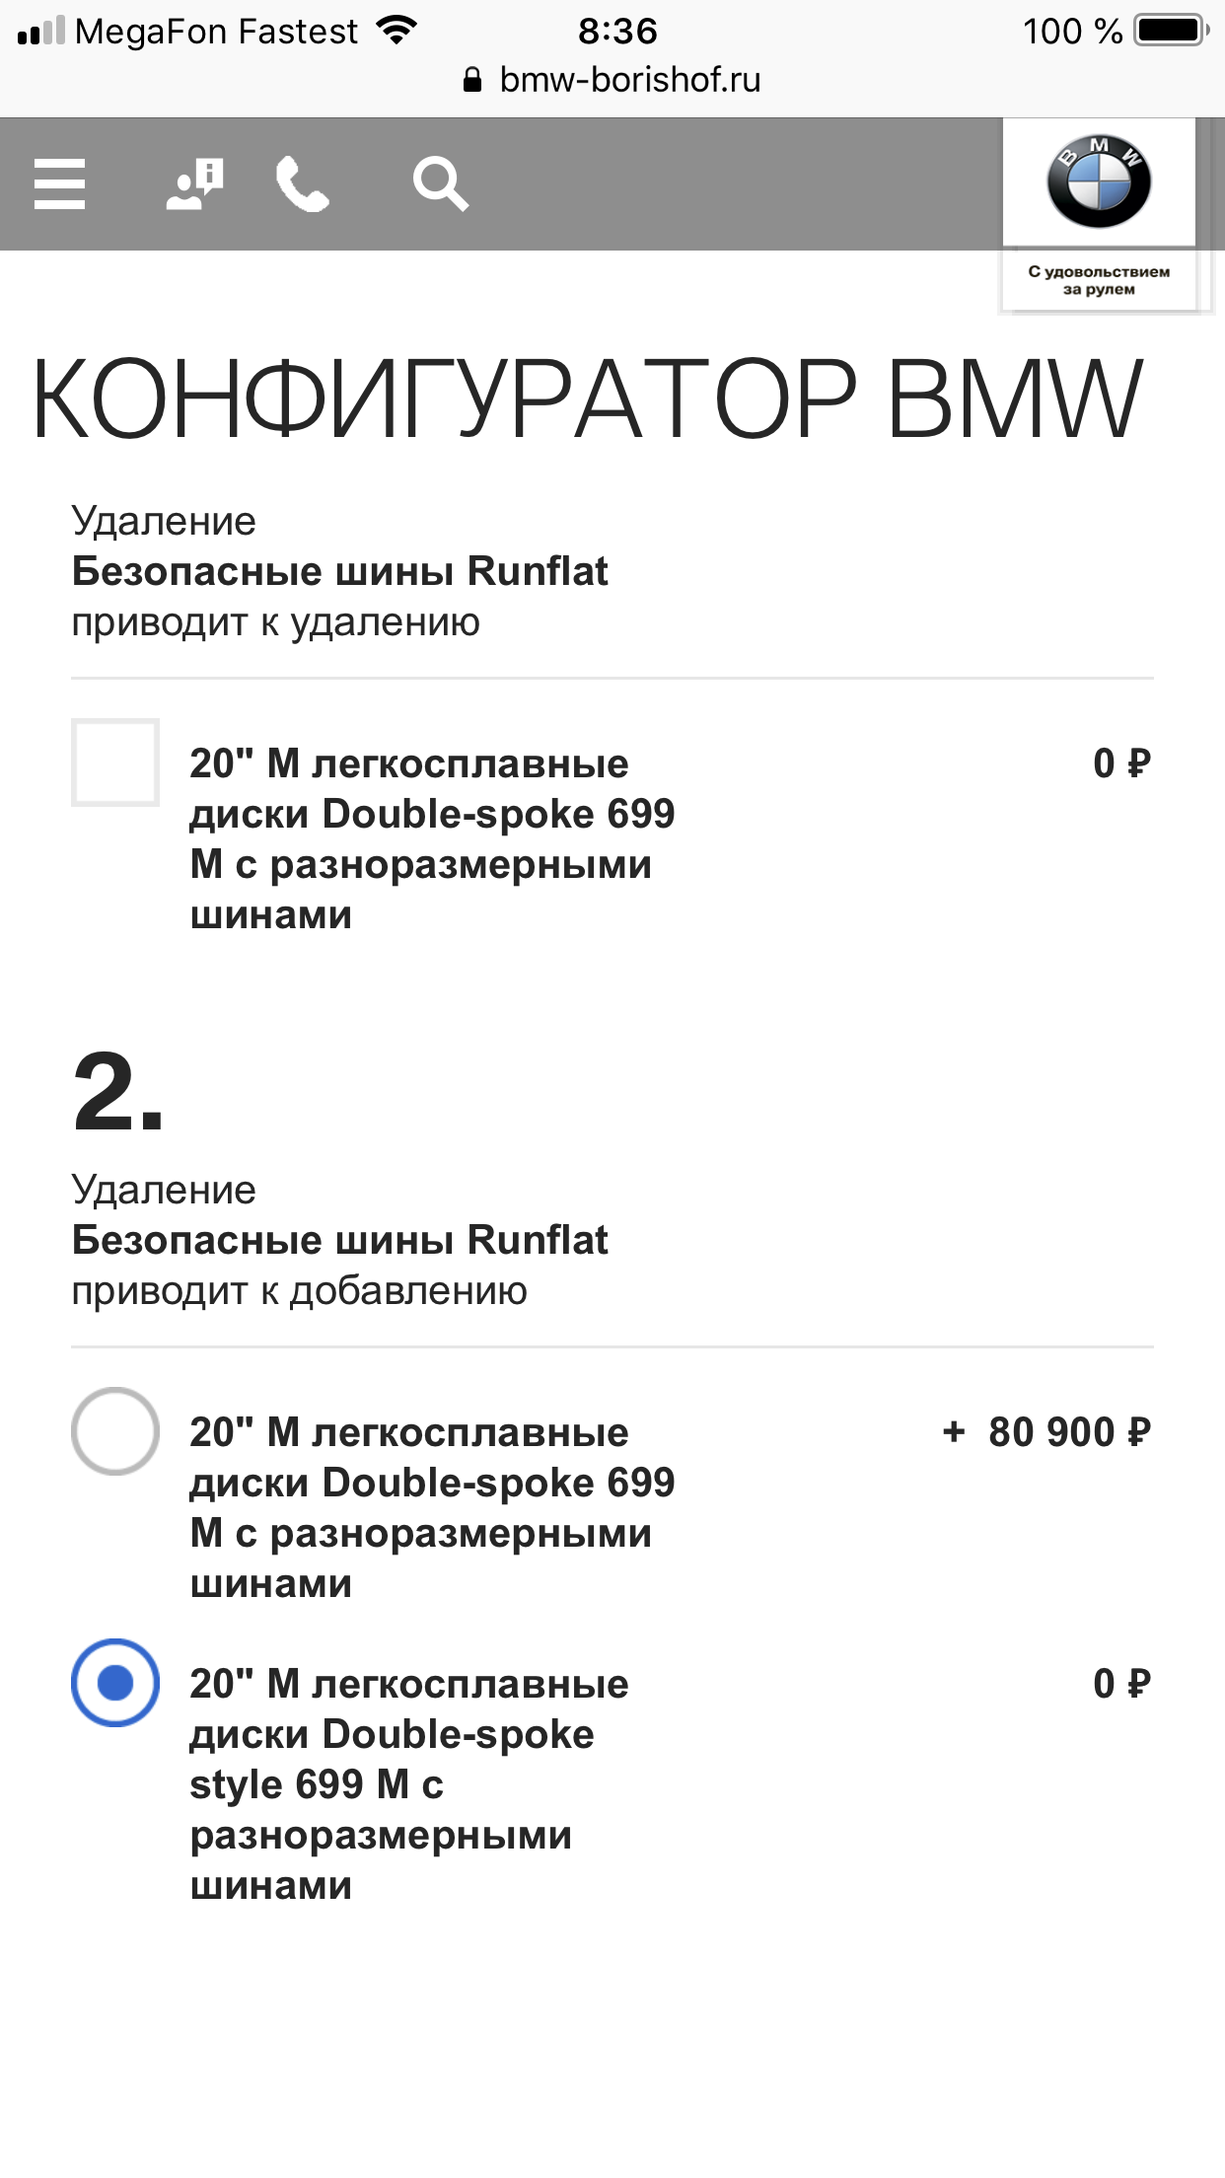Tap the КОНФИГУРАТОР BMW heading

[x=587, y=399]
